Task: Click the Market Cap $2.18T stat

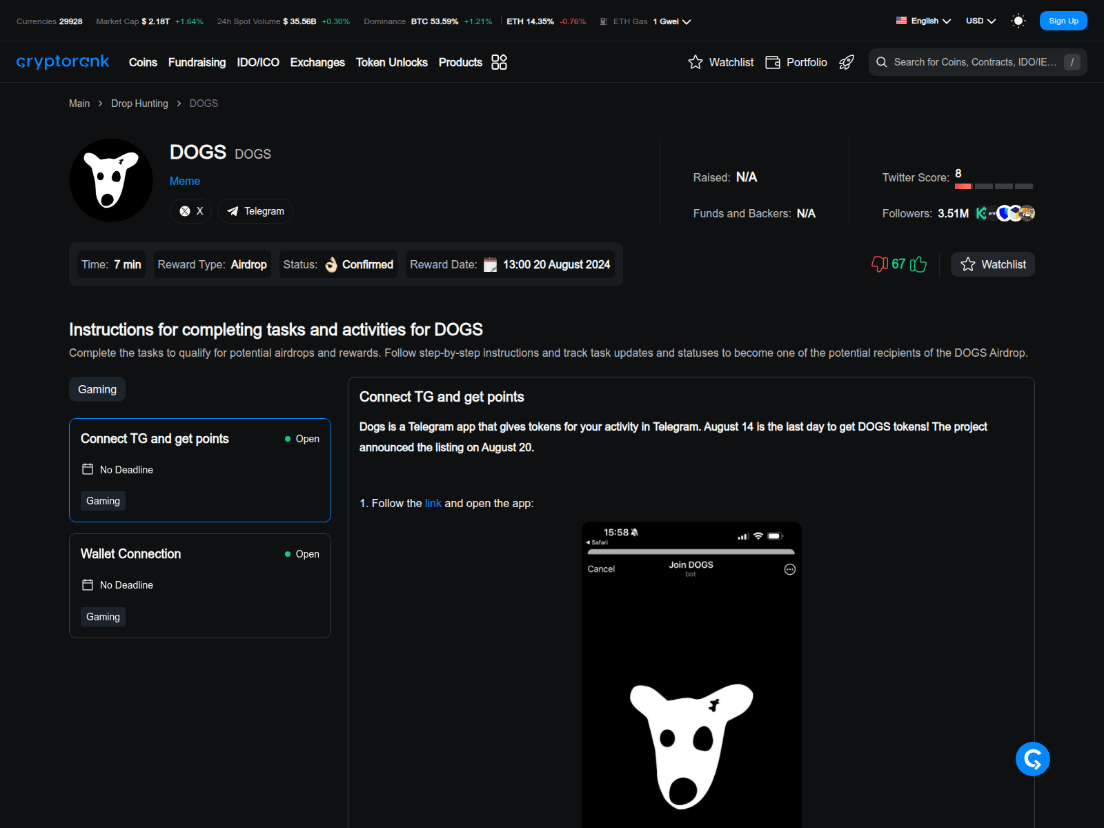Action: pyautogui.click(x=150, y=21)
